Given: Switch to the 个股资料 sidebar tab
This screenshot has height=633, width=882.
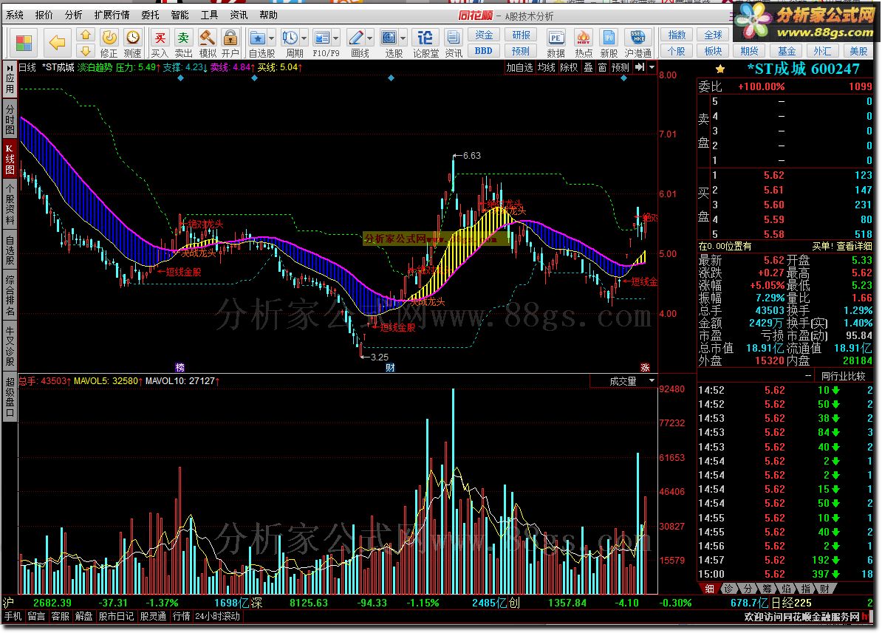Looking at the screenshot, I should [x=10, y=203].
